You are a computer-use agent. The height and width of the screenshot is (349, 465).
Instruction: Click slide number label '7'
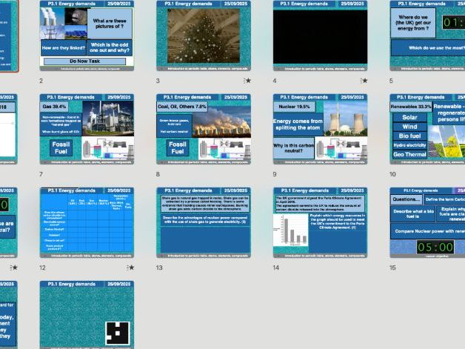(41, 174)
